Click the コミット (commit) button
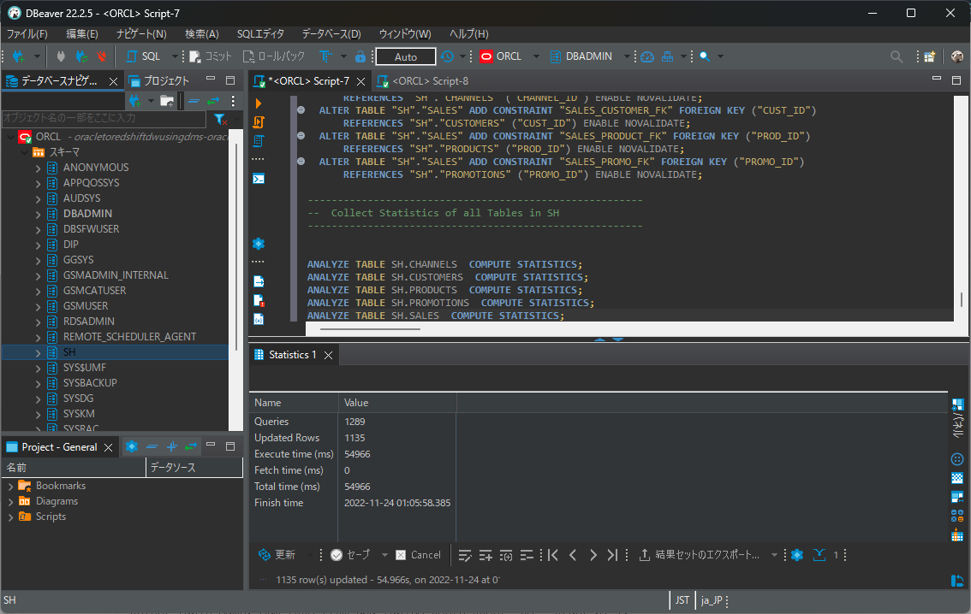The image size is (971, 614). [x=211, y=56]
